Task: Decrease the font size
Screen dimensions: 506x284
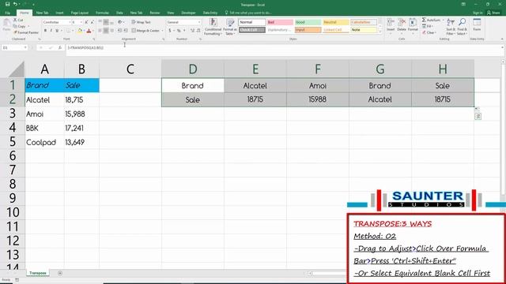Action: point(93,22)
